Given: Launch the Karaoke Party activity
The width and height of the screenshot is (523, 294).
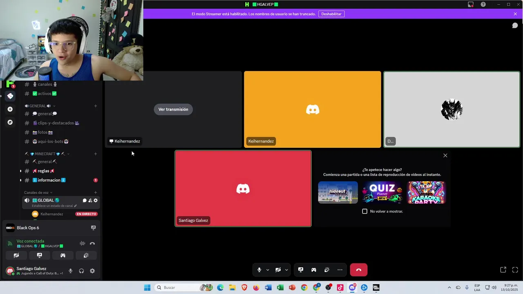Looking at the screenshot, I should (x=426, y=192).
